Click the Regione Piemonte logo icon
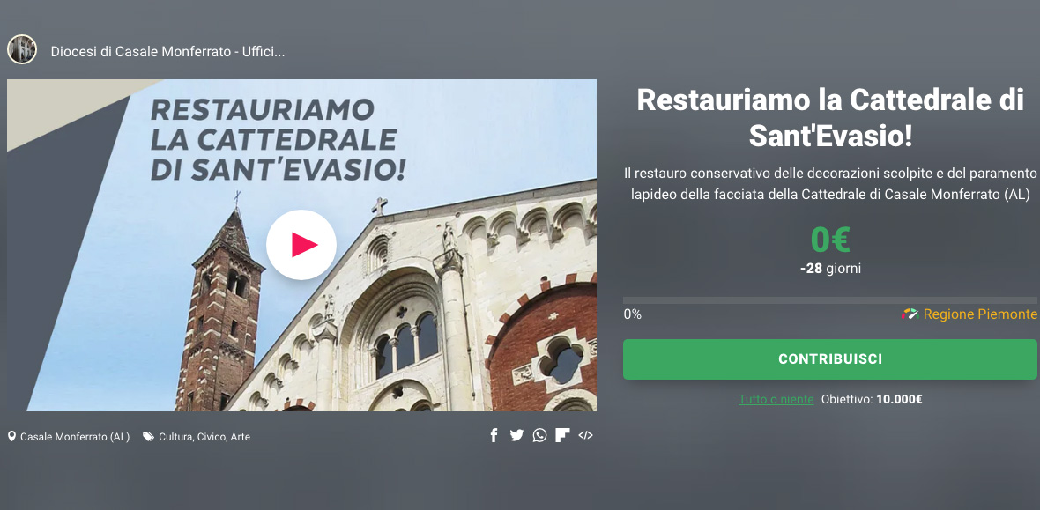Viewport: 1040px width, 510px height. pos(910,314)
